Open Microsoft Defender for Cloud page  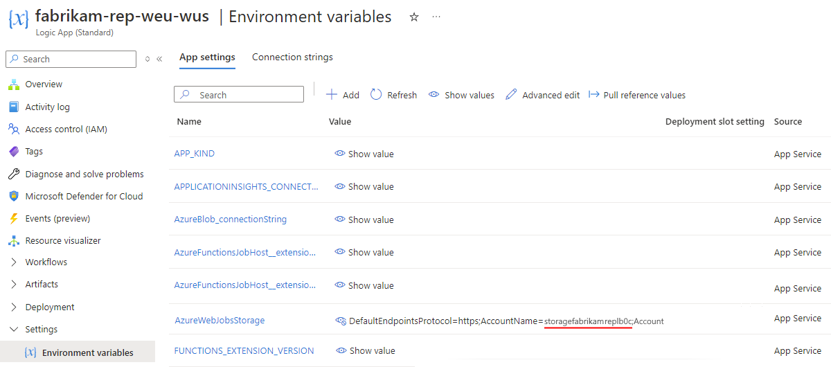coord(84,196)
